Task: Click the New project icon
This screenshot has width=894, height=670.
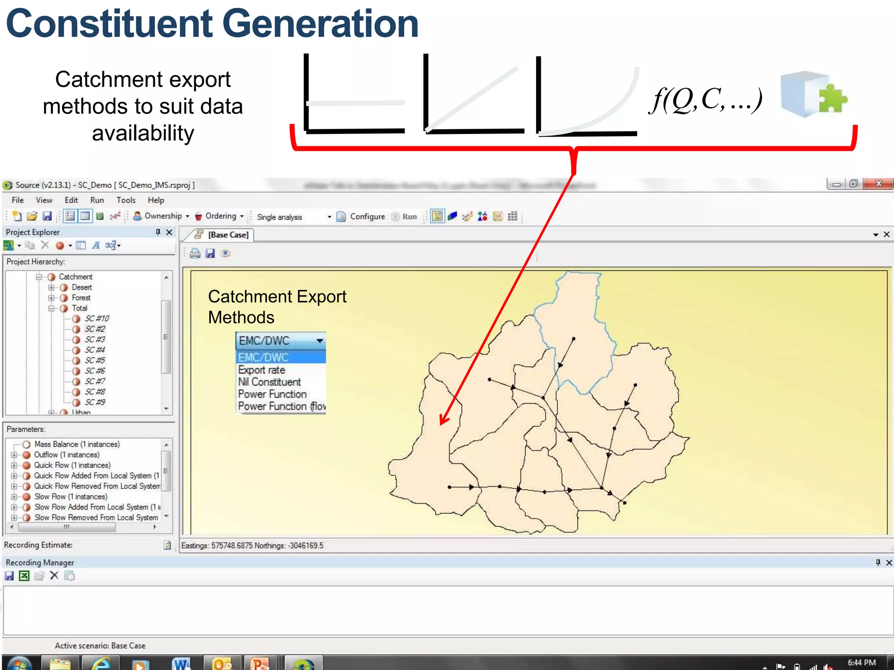Action: 17,216
